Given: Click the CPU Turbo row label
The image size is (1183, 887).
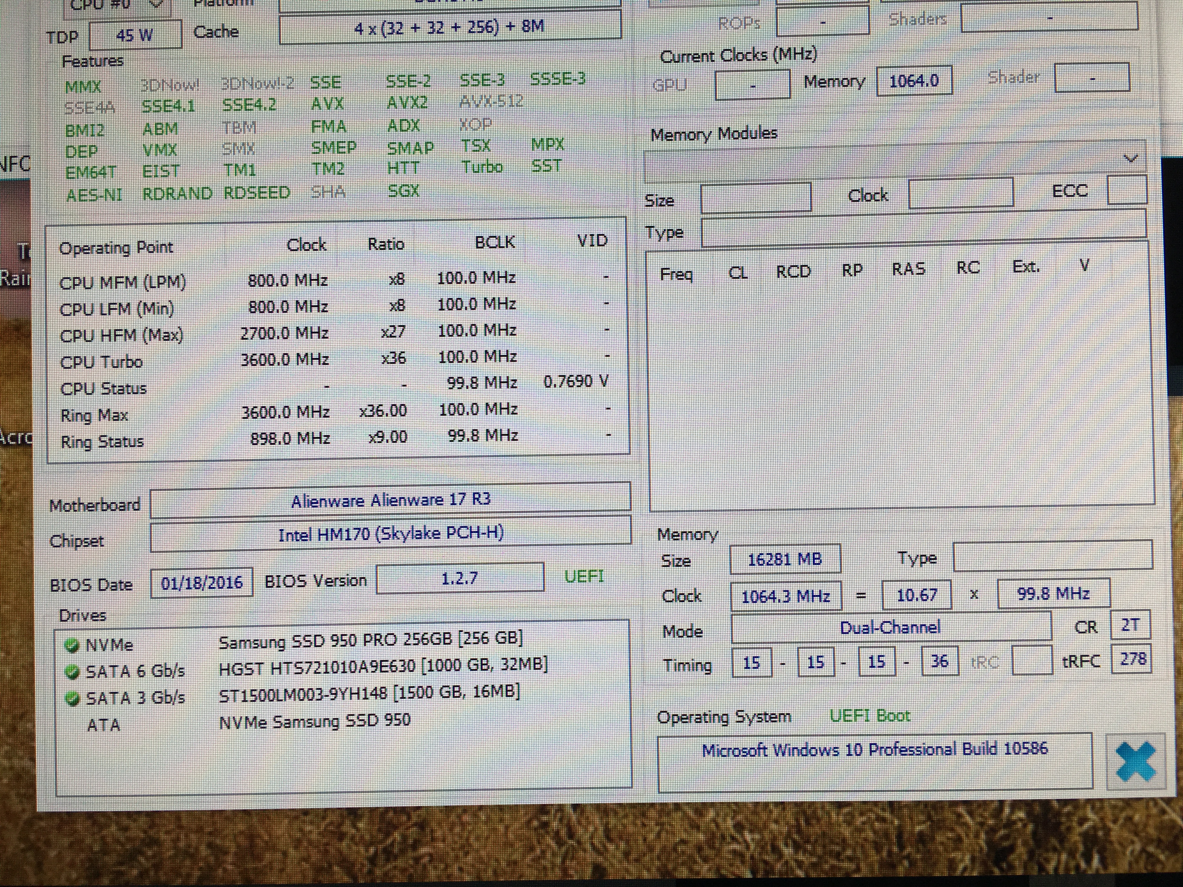Looking at the screenshot, I should click(x=101, y=362).
